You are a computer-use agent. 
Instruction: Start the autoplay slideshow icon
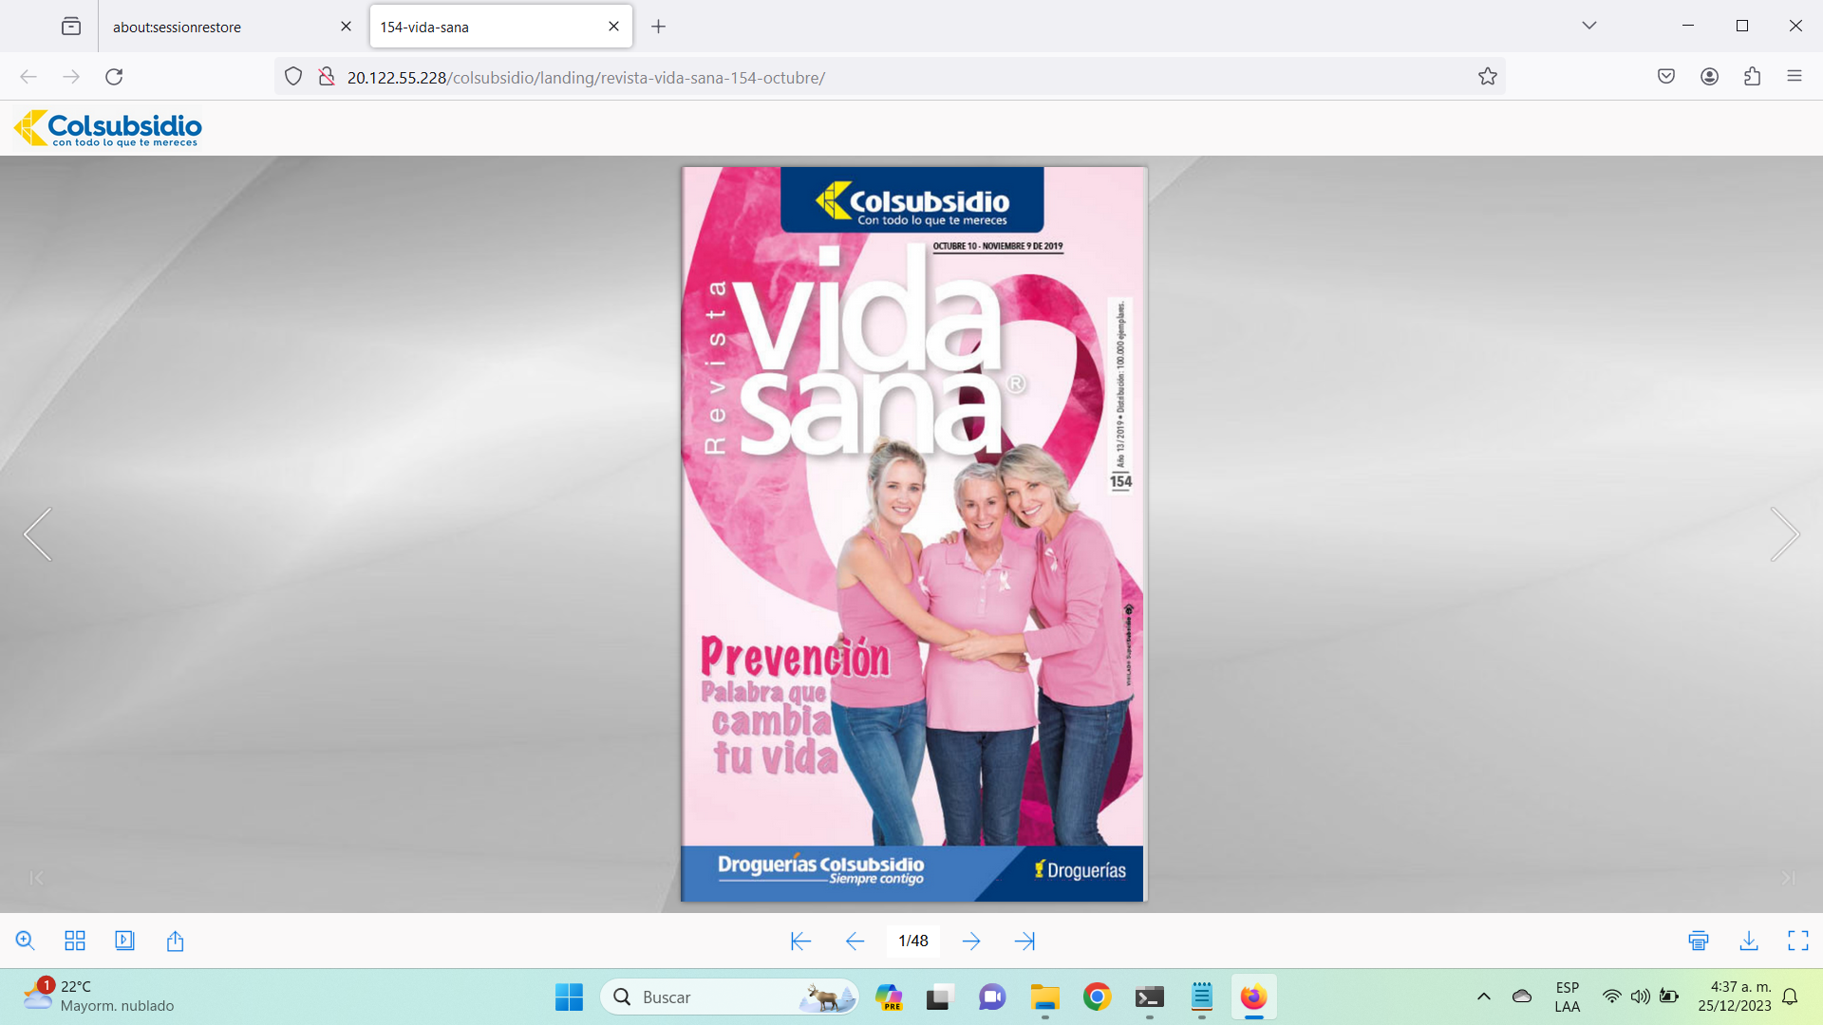(124, 941)
